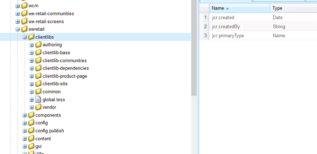Expand the authoring folder node
Image resolution: width=317 pixels, height=154 pixels.
[x=31, y=45]
